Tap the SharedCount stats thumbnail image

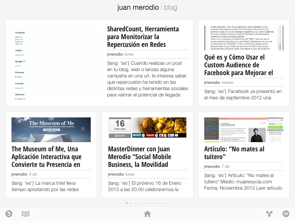click(56, 63)
